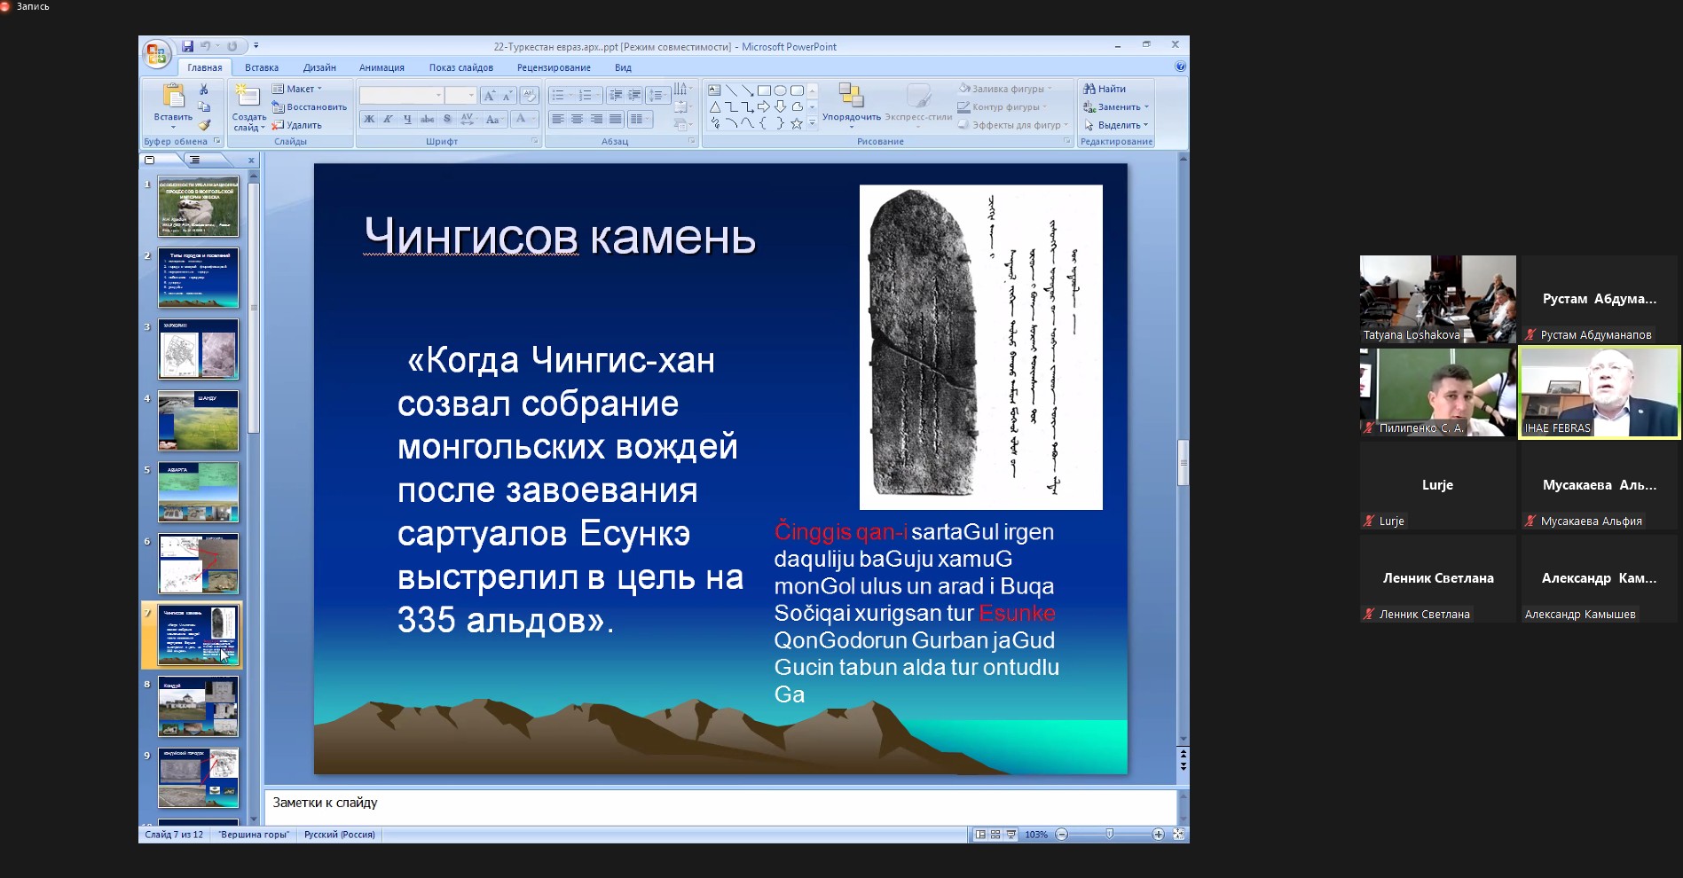The height and width of the screenshot is (878, 1683).
Task: Click the Office button logo
Action: (156, 54)
